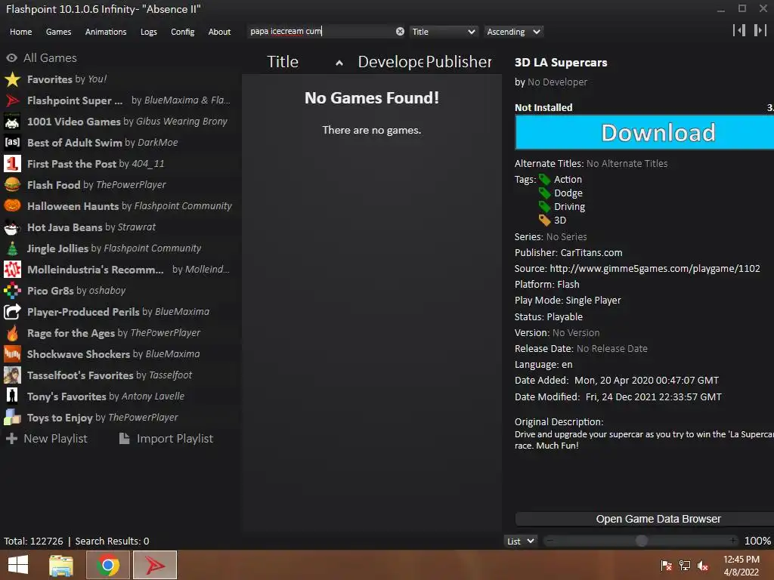Viewport: 774px width, 580px height.
Task: Open the Windows Start button
Action: click(x=18, y=565)
